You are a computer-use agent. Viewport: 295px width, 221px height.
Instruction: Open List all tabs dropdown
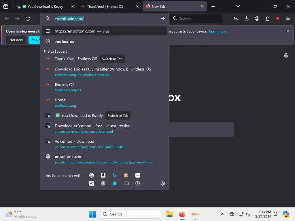238,6
